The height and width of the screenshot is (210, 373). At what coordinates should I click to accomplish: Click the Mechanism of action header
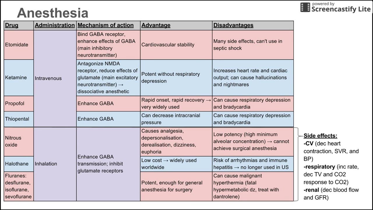(105, 25)
